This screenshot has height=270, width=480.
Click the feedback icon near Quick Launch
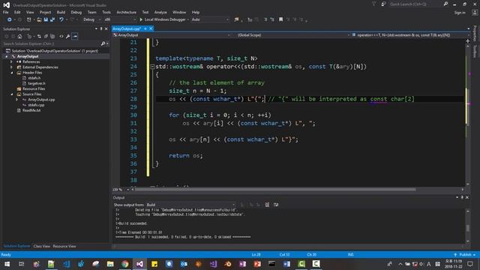point(383,4)
